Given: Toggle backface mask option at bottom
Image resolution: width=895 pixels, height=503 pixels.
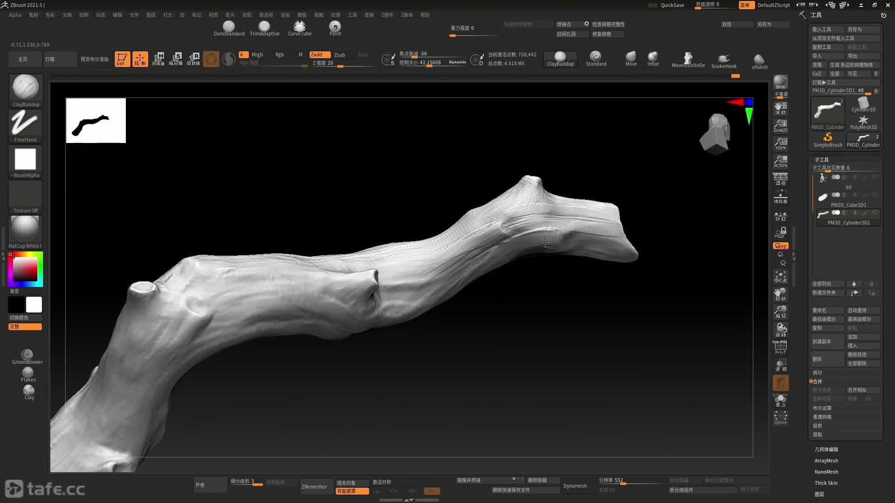Looking at the screenshot, I should 352,491.
